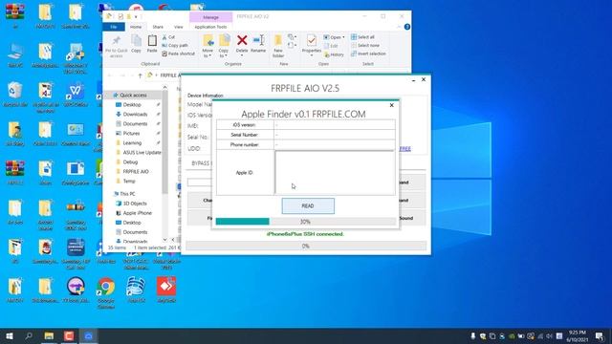Click Cut in the Clipboard group
This screenshot has width=612, height=344.
click(x=168, y=37)
